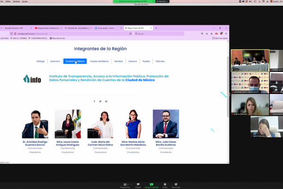Expand the arrow beside Participantes
This screenshot has width=283, height=189.
pyautogui.click(x=131, y=184)
